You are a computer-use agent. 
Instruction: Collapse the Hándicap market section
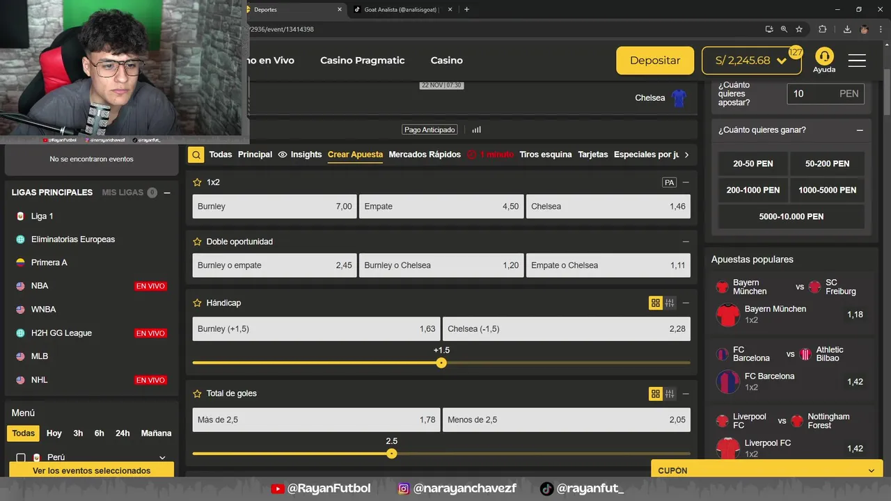686,303
